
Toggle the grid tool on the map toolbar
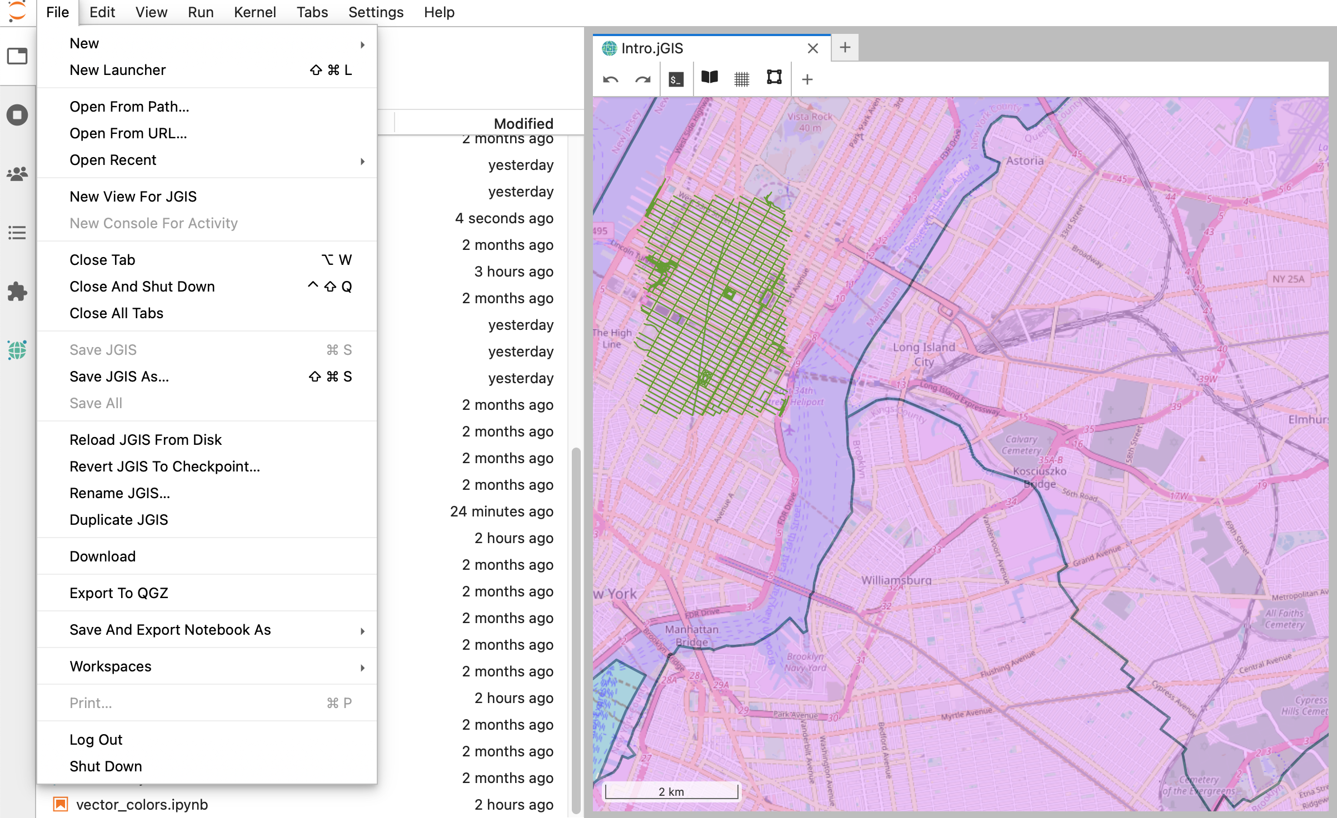(742, 78)
